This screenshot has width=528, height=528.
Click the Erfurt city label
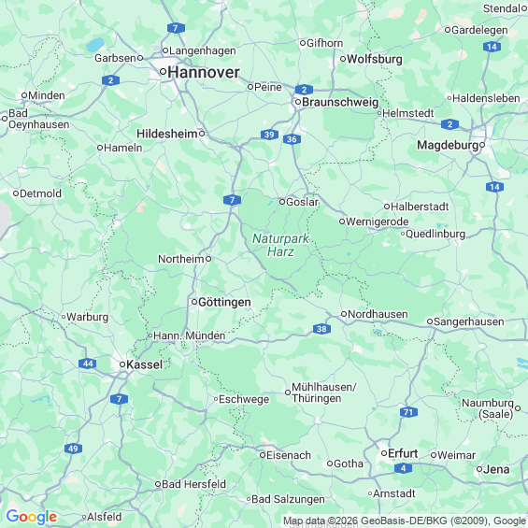[403, 453]
